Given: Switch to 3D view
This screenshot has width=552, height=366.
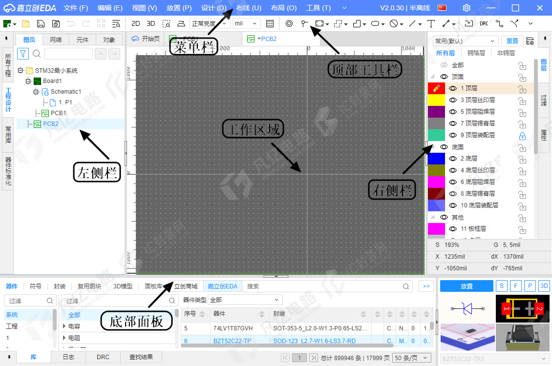Looking at the screenshot, I should click(x=150, y=23).
